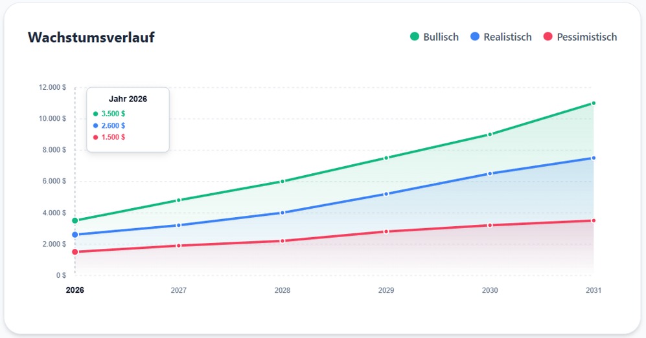Screen dimensions: 646x338
Task: Click the Jahr 2026 tooltip title
Action: pyautogui.click(x=128, y=100)
